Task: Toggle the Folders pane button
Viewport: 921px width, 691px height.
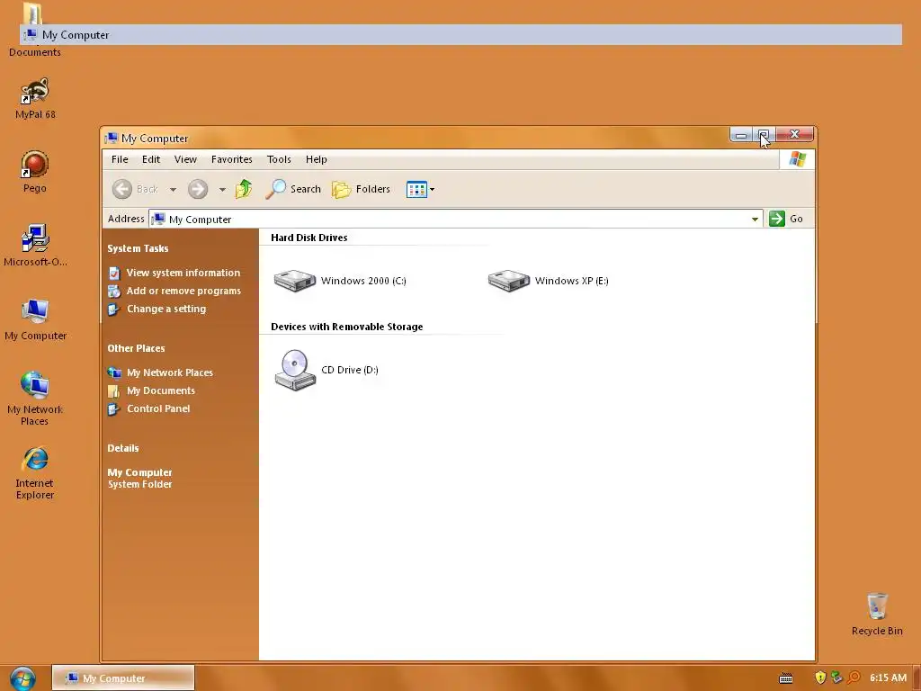Action: pos(362,189)
